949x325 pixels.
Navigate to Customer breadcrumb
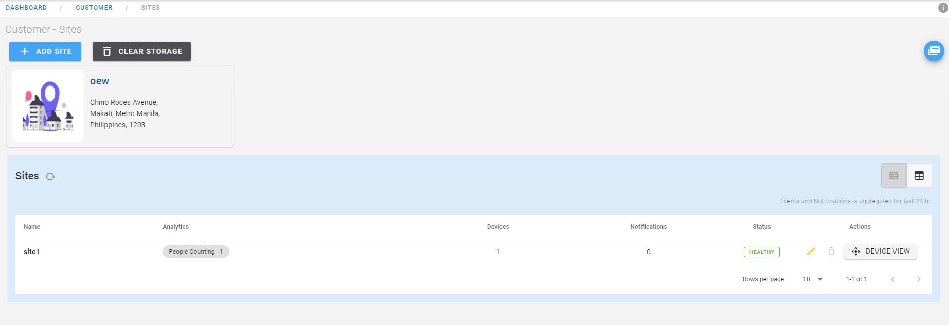(94, 8)
